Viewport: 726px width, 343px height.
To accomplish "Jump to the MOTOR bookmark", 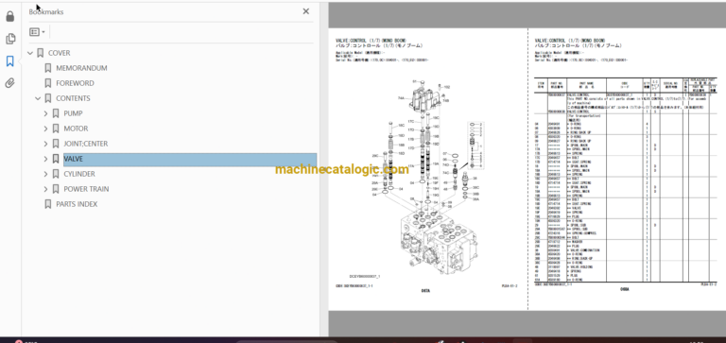I will (x=76, y=129).
